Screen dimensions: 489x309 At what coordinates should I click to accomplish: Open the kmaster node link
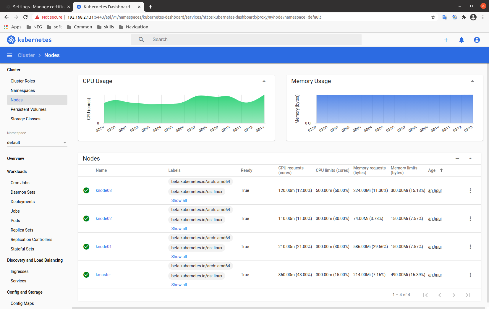pos(103,275)
